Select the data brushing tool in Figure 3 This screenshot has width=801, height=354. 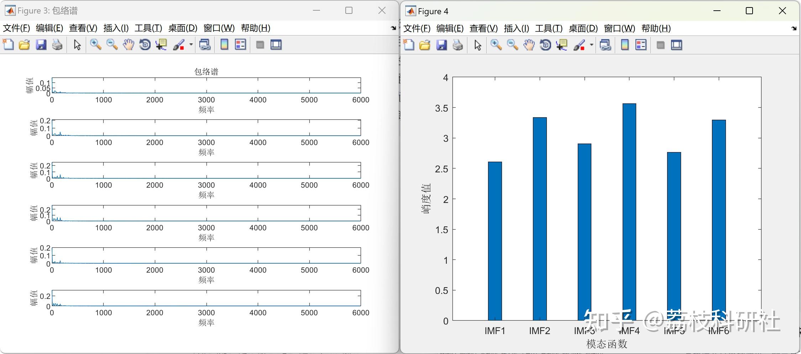click(x=179, y=45)
